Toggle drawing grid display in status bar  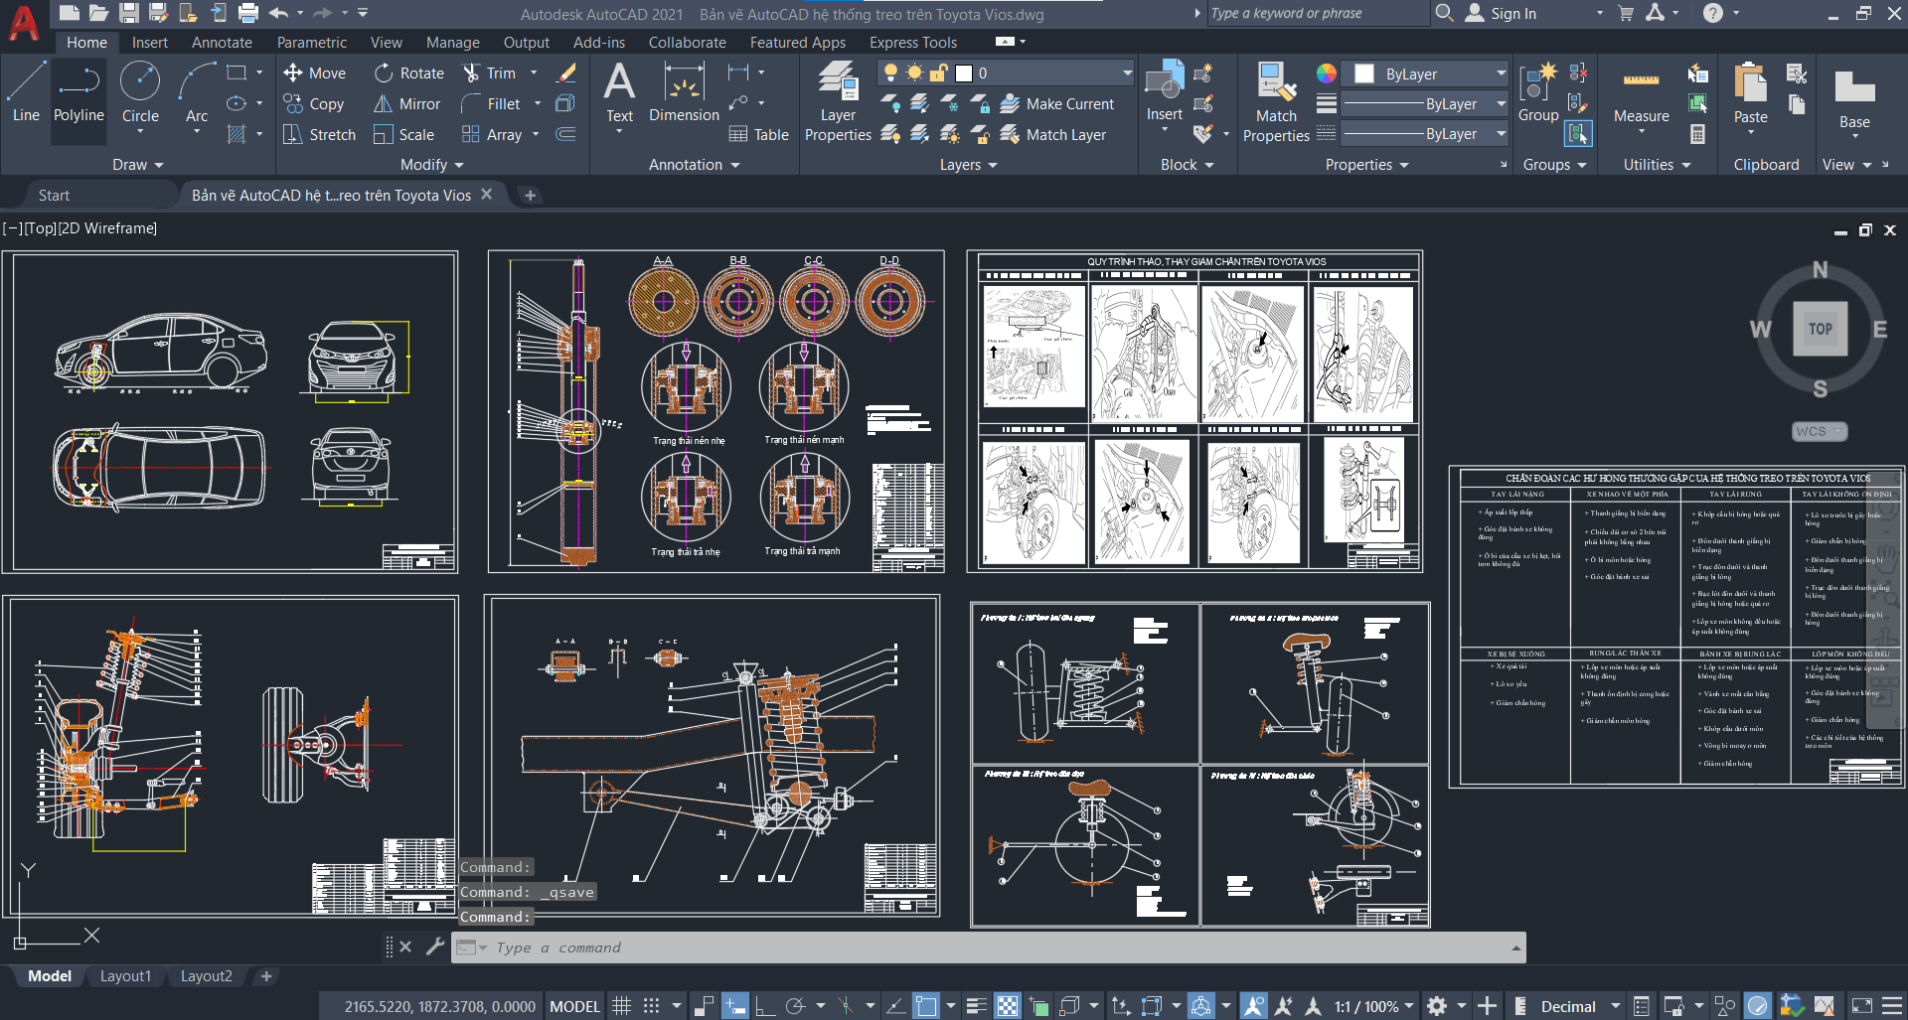621,1006
